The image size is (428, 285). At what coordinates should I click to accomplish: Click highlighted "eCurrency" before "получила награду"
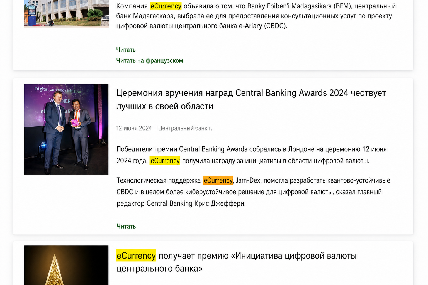pyautogui.click(x=165, y=161)
